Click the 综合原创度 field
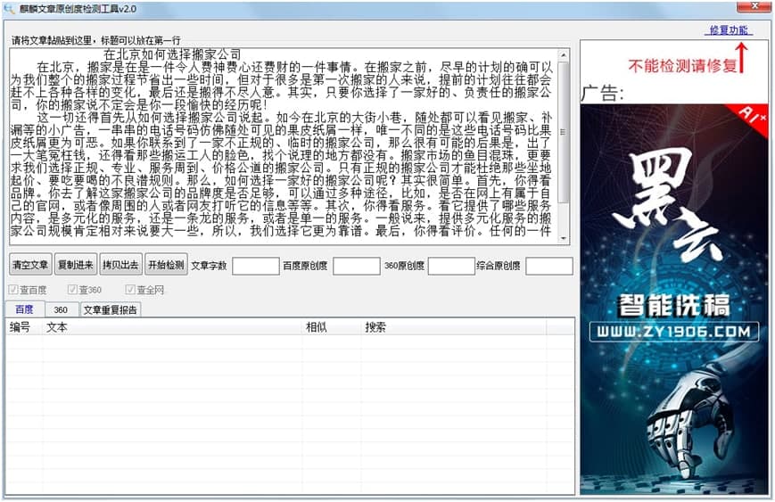 (549, 266)
